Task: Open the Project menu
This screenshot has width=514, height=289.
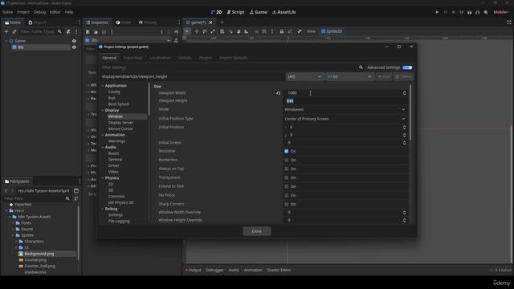Action: 23,12
